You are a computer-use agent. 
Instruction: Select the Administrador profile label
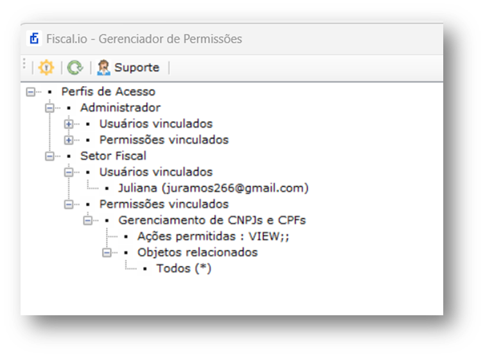120,108
